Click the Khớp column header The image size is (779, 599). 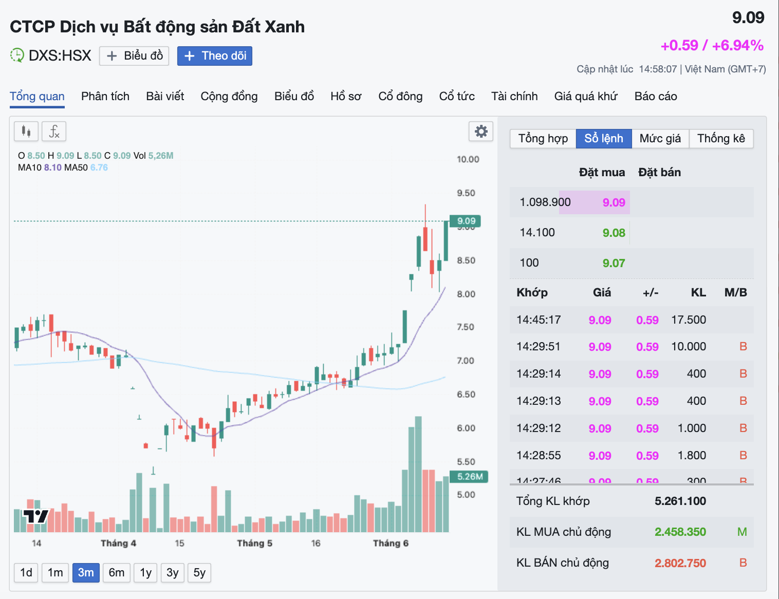[532, 293]
